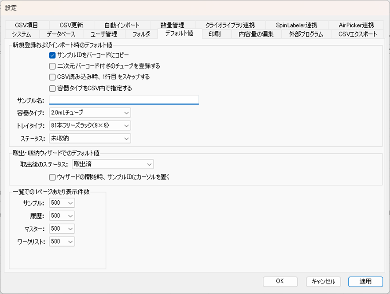390x294 pixels.
Task: Expand 取出後のステータス dropdown
Action: [112, 165]
